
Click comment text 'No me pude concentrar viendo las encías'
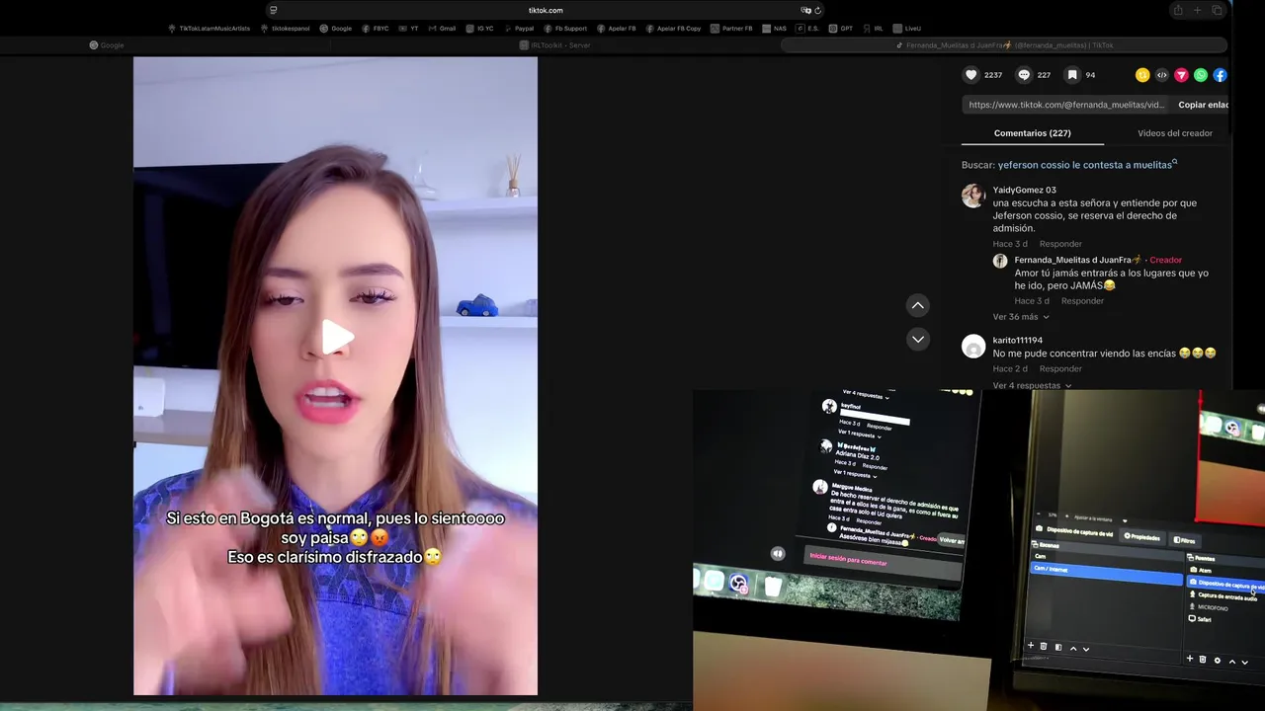point(1084,354)
